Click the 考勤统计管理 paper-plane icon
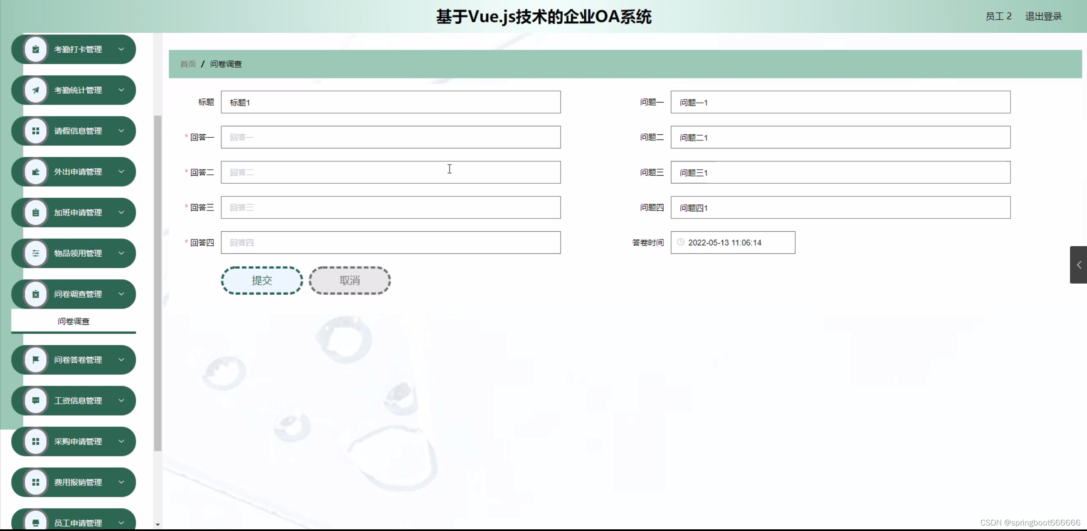The height and width of the screenshot is (531, 1087). [36, 90]
